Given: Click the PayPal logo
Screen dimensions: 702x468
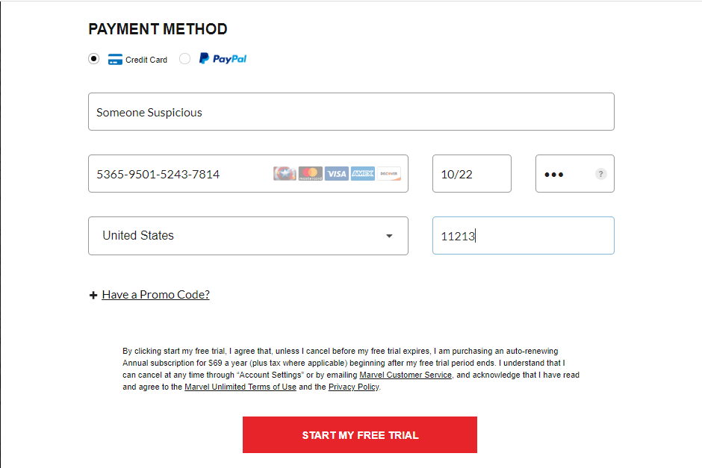Looking at the screenshot, I should point(223,59).
